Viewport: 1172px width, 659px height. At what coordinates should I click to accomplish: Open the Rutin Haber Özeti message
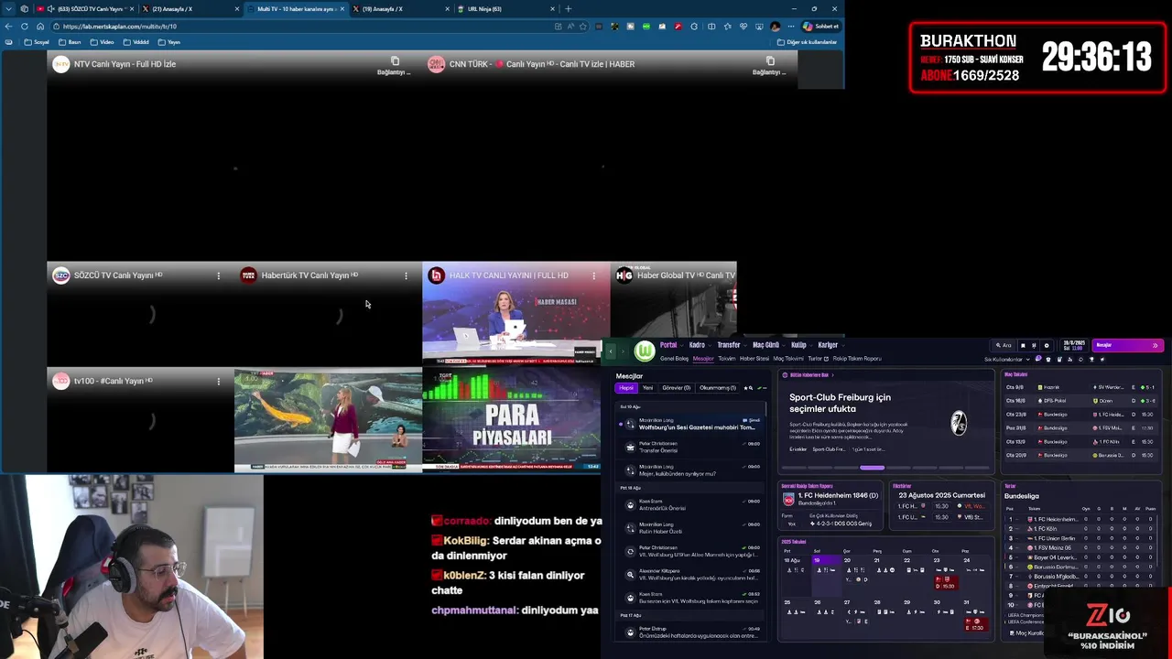pyautogui.click(x=690, y=528)
